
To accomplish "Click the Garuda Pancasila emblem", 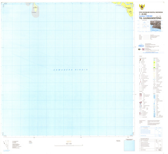I will [x=142, y=7].
